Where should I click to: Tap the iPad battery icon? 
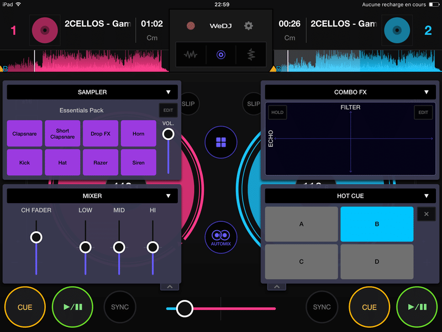pos(434,4)
